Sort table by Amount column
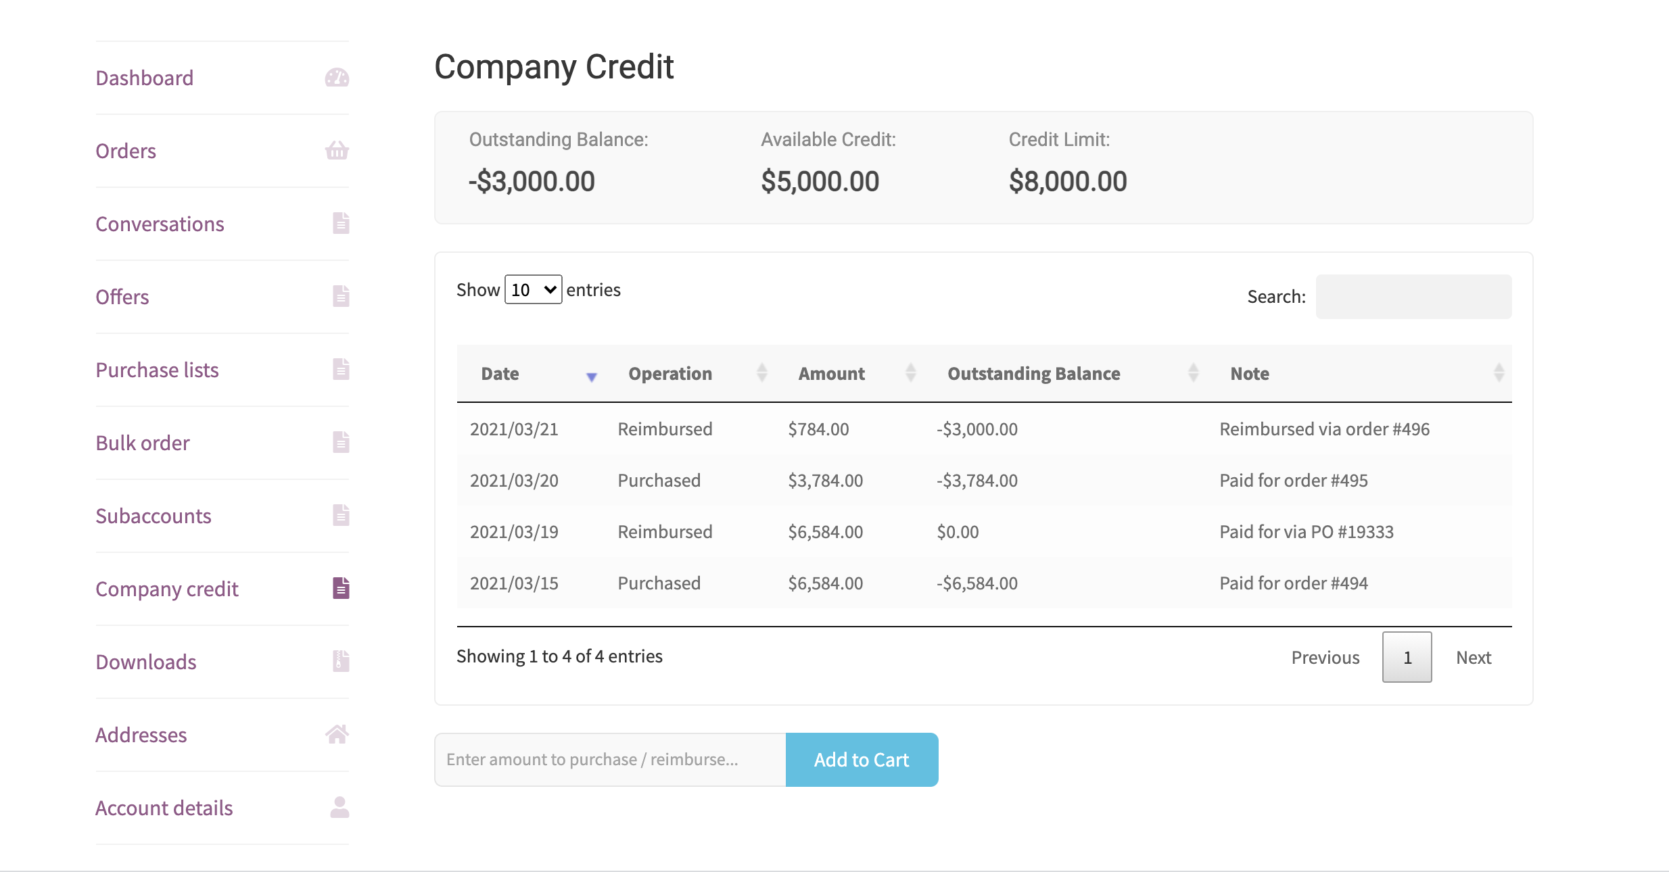Viewport: 1669px width, 872px height. coord(832,374)
